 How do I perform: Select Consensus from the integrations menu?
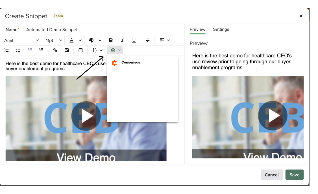[x=143, y=62]
